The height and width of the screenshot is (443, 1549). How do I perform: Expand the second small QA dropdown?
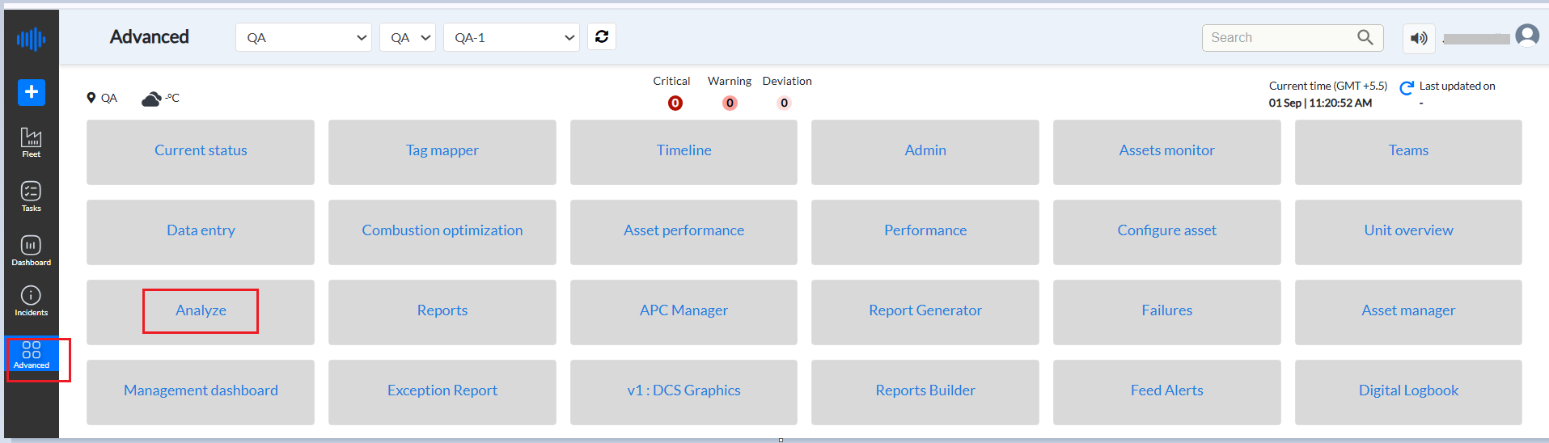coord(408,37)
